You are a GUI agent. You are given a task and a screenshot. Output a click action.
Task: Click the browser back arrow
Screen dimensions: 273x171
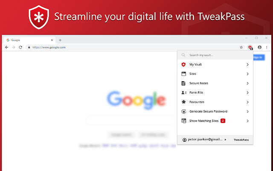(x=7, y=47)
